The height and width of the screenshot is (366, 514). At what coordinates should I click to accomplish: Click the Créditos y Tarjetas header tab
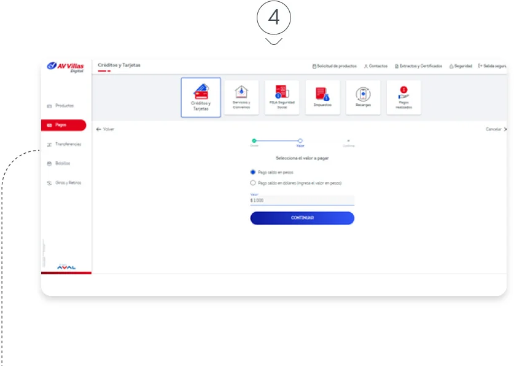coord(119,65)
